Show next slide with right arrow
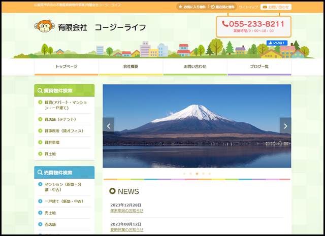Screen dimensions: 325x236 [x=285, y=126]
